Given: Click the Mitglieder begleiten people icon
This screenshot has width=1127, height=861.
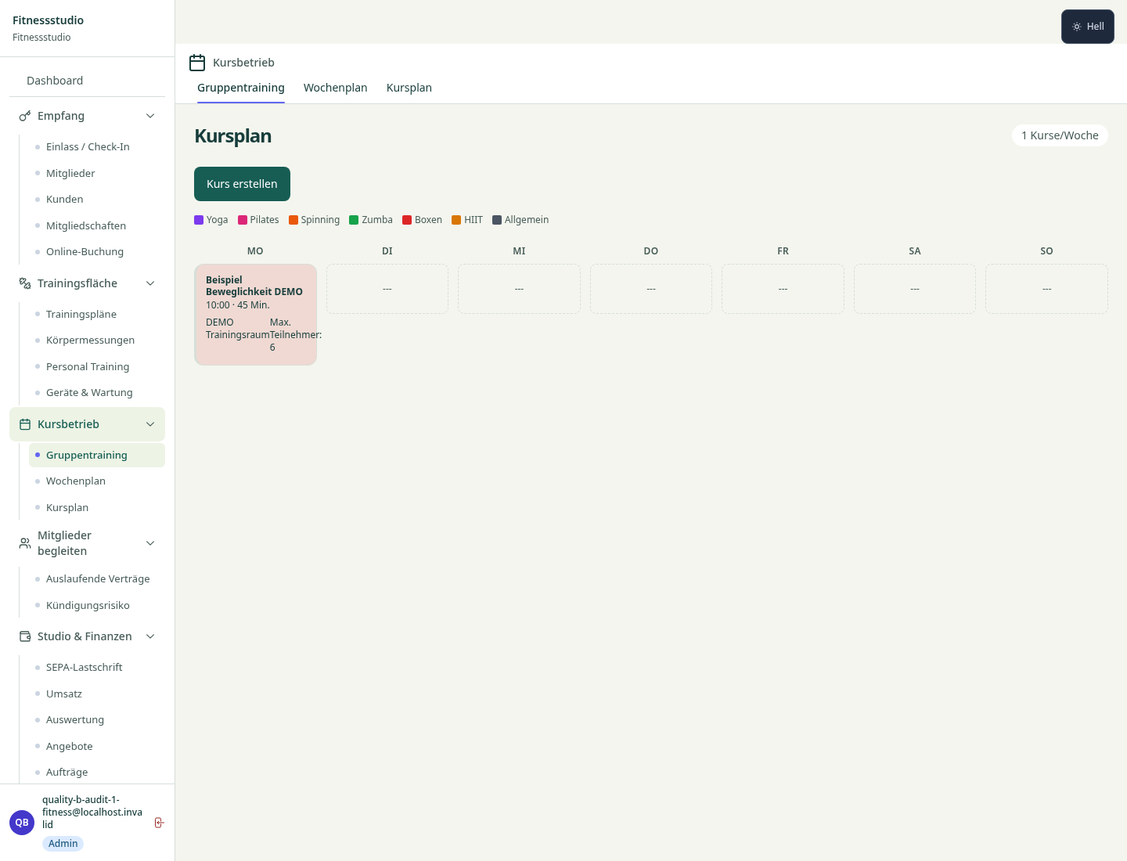Looking at the screenshot, I should [25, 543].
